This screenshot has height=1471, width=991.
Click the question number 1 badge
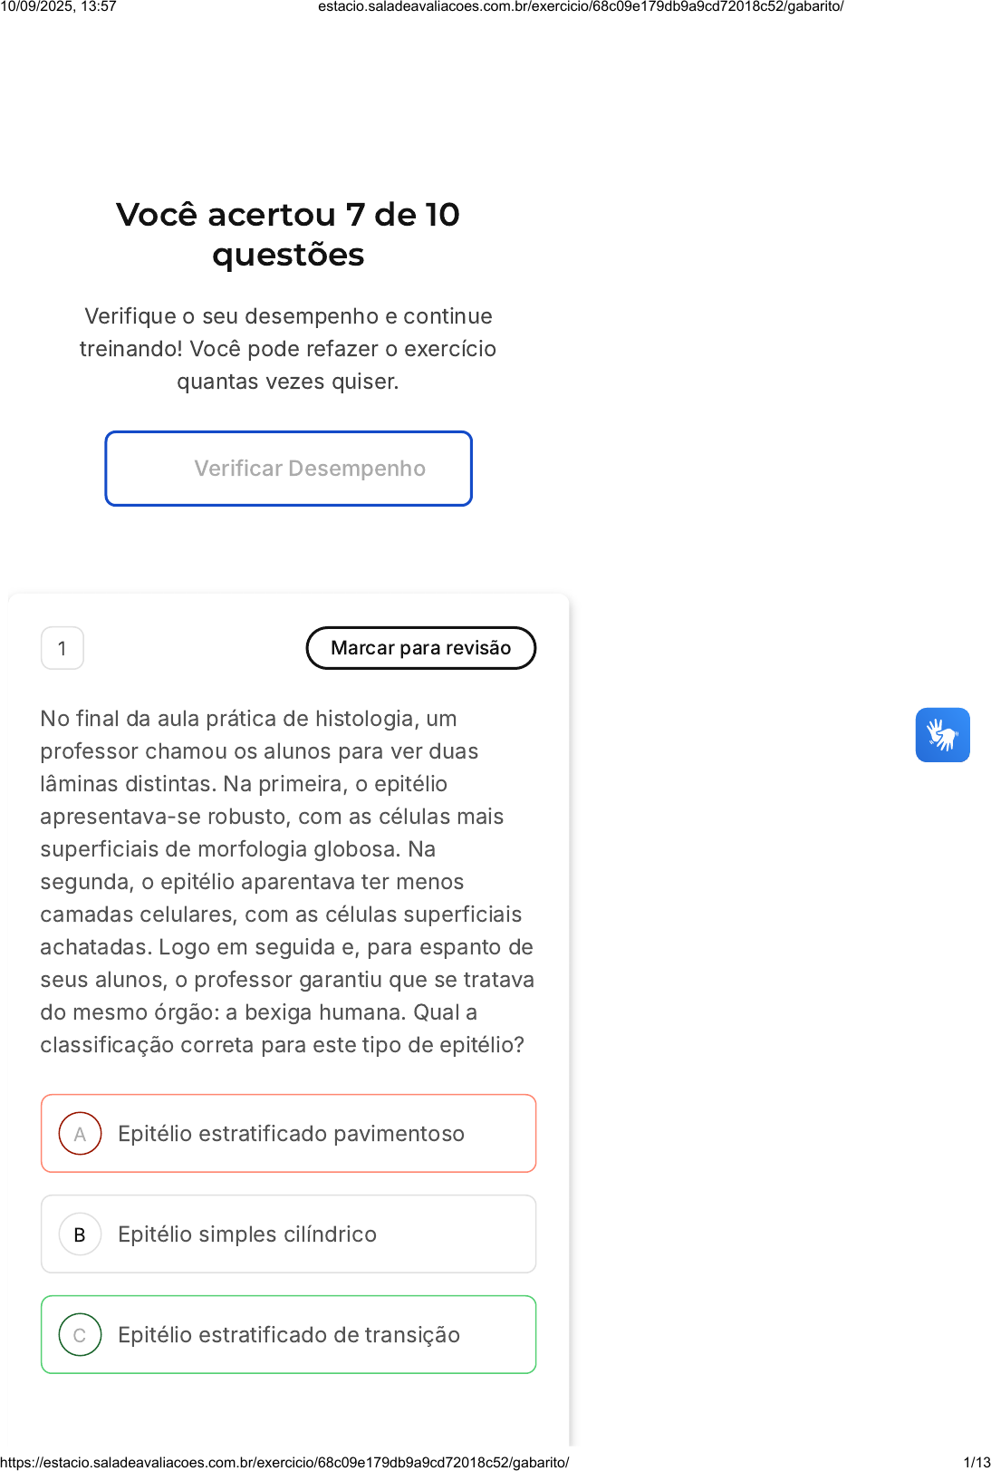tap(63, 648)
